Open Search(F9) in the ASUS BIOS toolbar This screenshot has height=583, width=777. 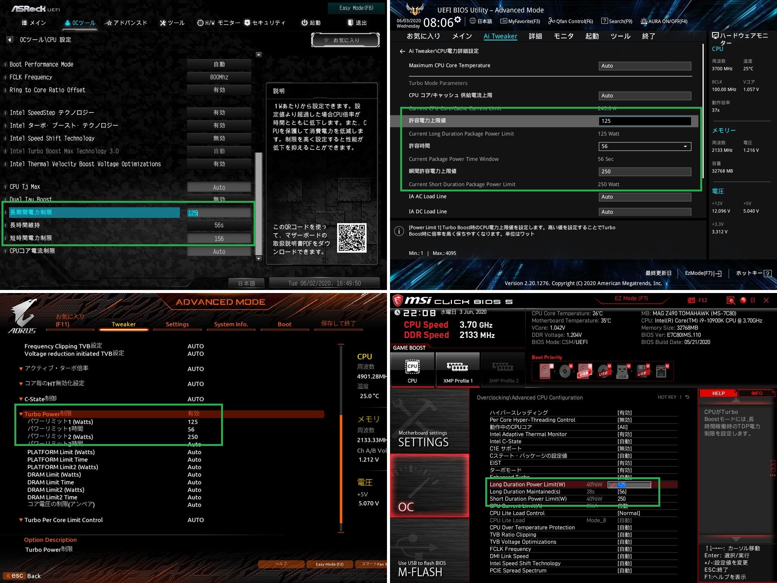pos(616,21)
